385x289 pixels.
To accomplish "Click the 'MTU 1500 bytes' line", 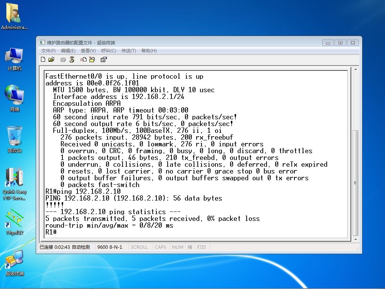I will 134,90.
